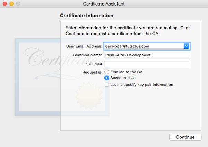The image size is (208, 147).
Task: Select the Emailed to the CA option
Action: pos(107,72)
